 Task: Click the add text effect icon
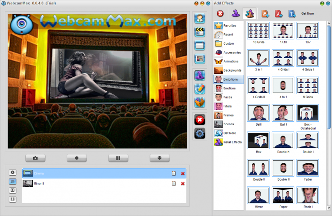[292, 14]
